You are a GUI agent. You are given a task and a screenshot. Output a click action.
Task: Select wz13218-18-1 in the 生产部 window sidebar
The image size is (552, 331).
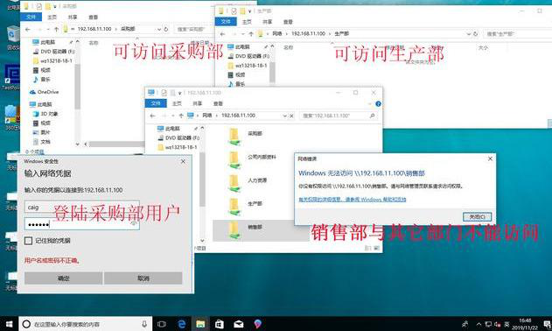248,66
